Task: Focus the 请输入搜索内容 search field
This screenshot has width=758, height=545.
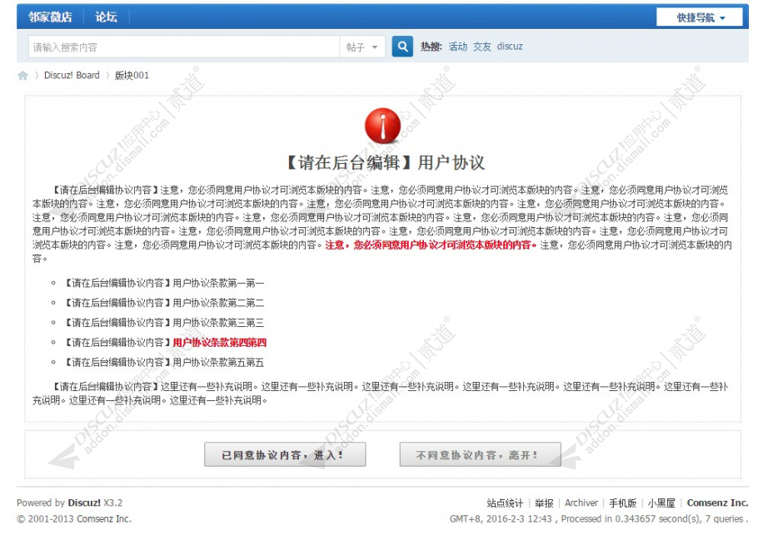Action: click(x=184, y=47)
